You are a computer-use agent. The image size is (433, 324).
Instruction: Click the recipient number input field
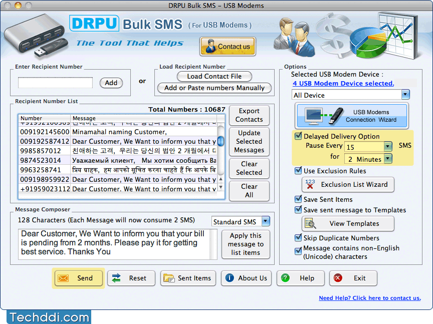[55, 83]
